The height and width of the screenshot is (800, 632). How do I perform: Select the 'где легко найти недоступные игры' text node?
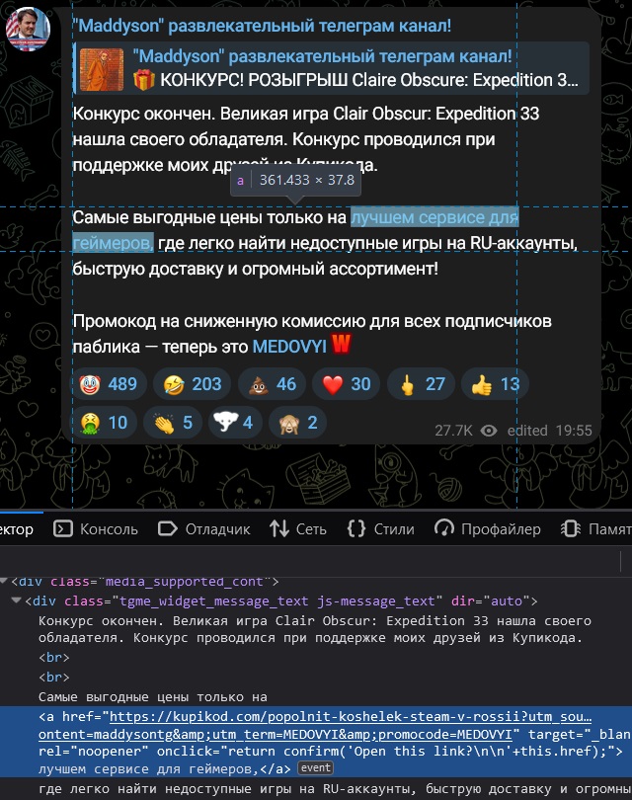pyautogui.click(x=335, y=789)
